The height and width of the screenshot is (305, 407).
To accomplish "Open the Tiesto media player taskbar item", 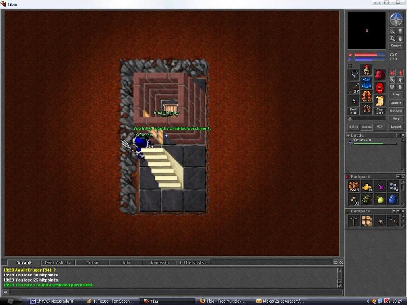I will pos(111,301).
